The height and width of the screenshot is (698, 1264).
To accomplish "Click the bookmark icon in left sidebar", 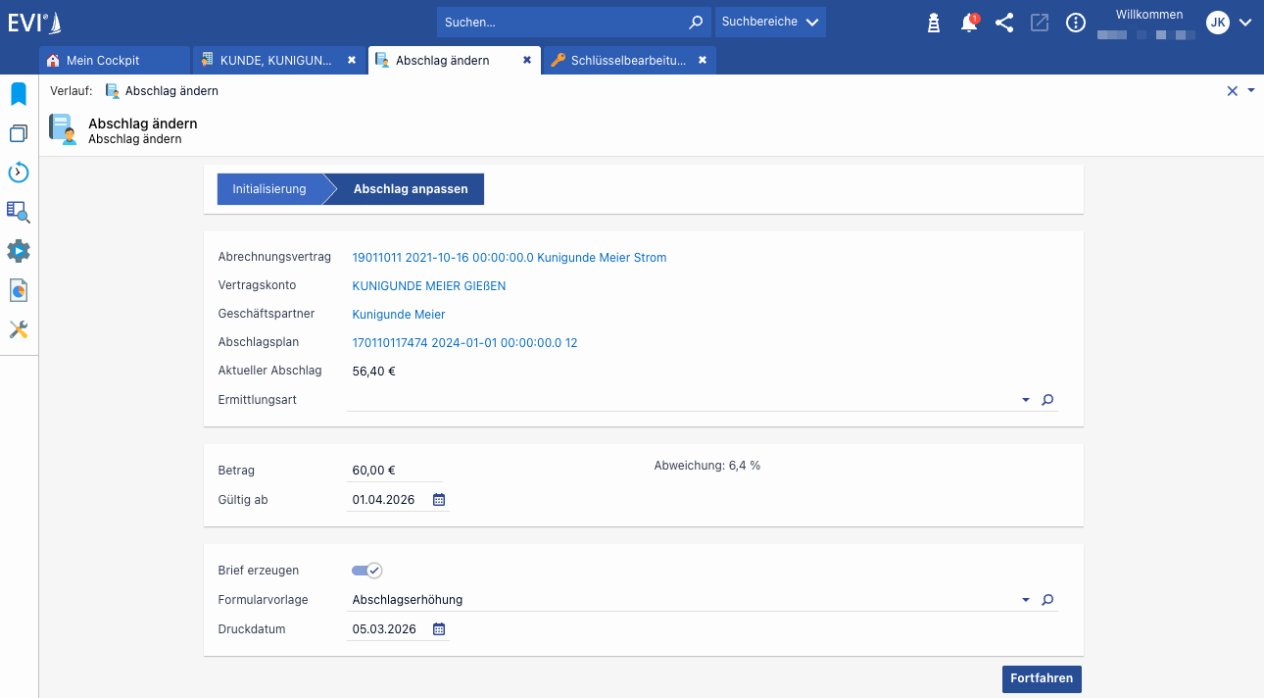I will (x=19, y=94).
